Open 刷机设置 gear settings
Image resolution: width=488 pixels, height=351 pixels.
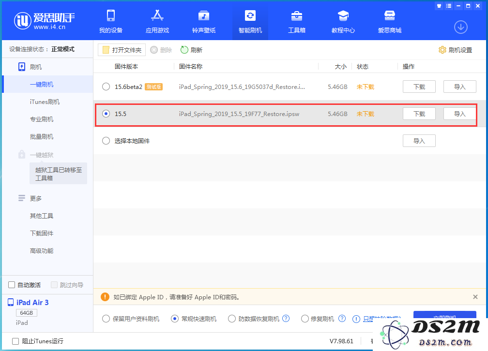point(455,50)
